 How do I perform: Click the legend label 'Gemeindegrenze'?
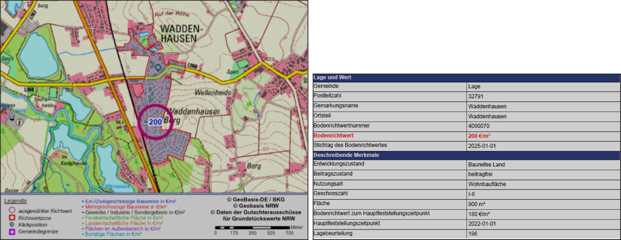pos(38,232)
